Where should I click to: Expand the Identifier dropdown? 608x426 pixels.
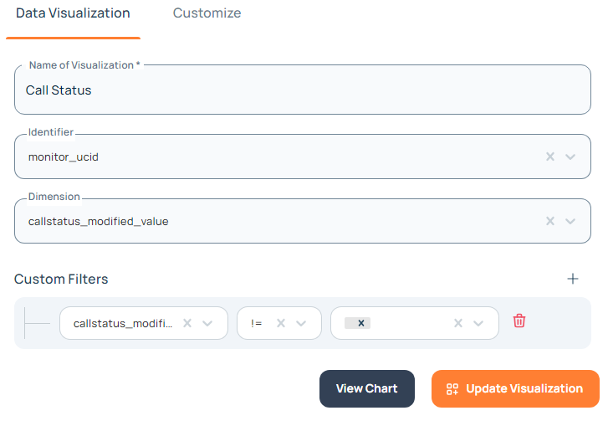point(570,157)
